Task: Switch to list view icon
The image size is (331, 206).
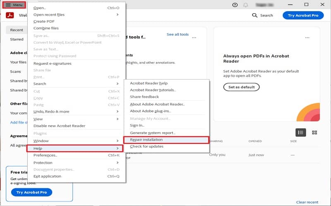Action: click(x=301, y=132)
